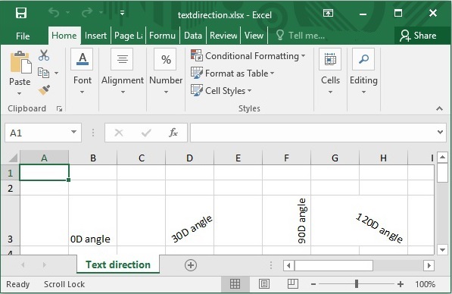Open Customize Quick Access Toolbar arrow

(122, 13)
